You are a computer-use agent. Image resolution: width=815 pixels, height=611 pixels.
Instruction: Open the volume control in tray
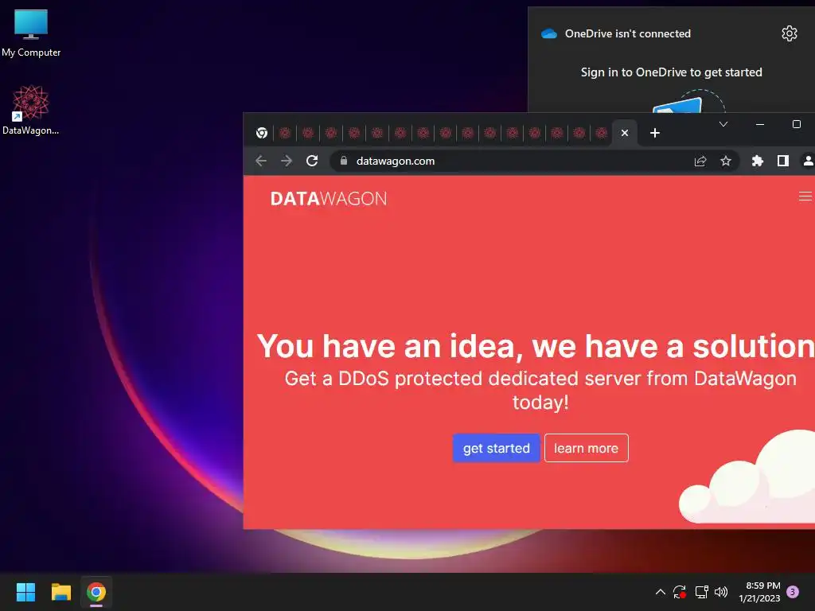[721, 592]
